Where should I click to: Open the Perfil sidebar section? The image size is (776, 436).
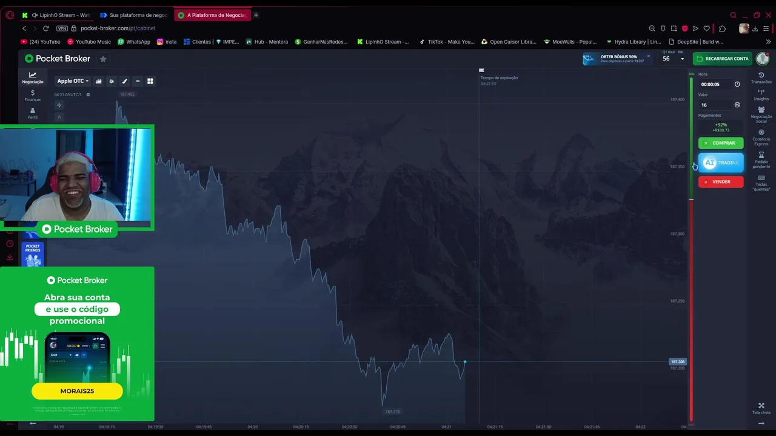click(33, 113)
